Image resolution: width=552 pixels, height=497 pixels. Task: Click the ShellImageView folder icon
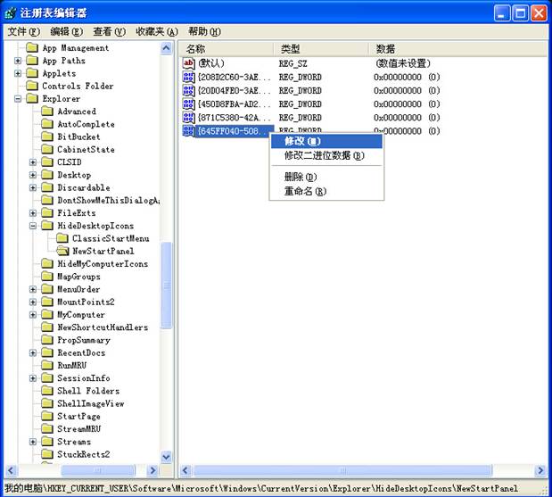click(47, 403)
